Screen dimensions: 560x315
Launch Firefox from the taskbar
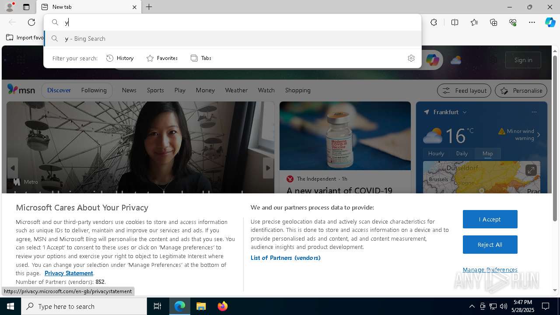(222, 306)
